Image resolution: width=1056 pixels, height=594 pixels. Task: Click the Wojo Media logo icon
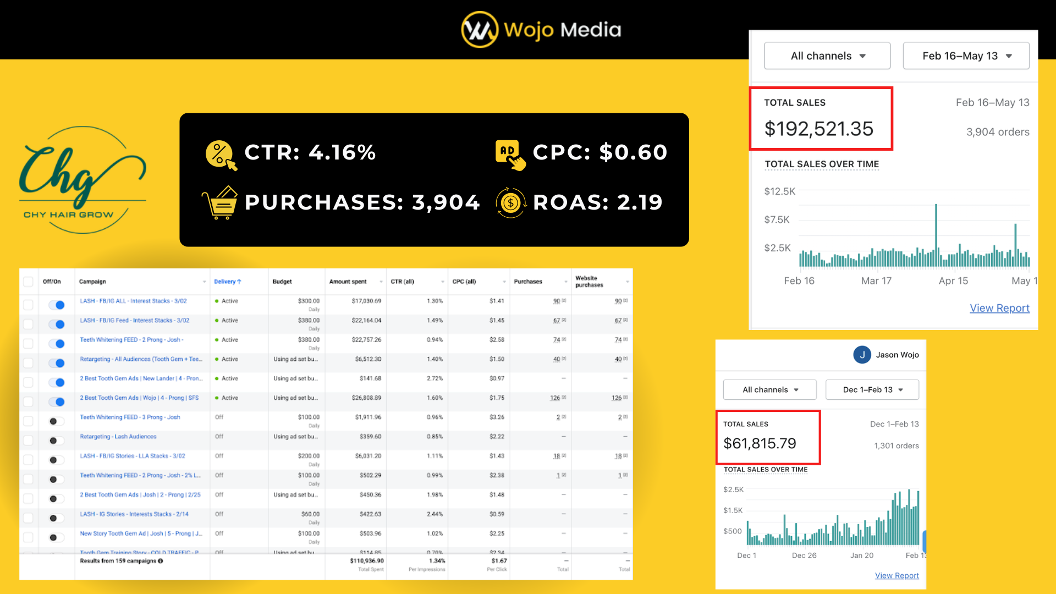[x=479, y=30]
